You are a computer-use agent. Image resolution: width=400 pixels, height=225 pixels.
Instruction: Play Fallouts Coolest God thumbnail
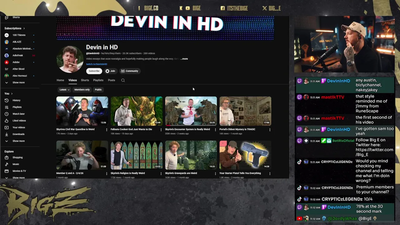(x=137, y=111)
